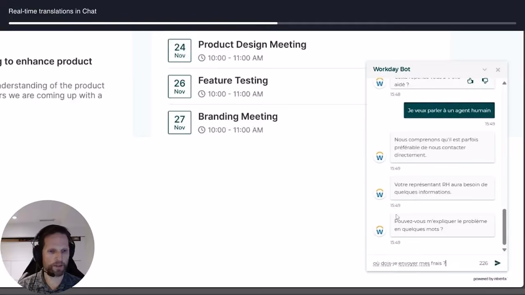Click the chat message input field

pos(422,263)
